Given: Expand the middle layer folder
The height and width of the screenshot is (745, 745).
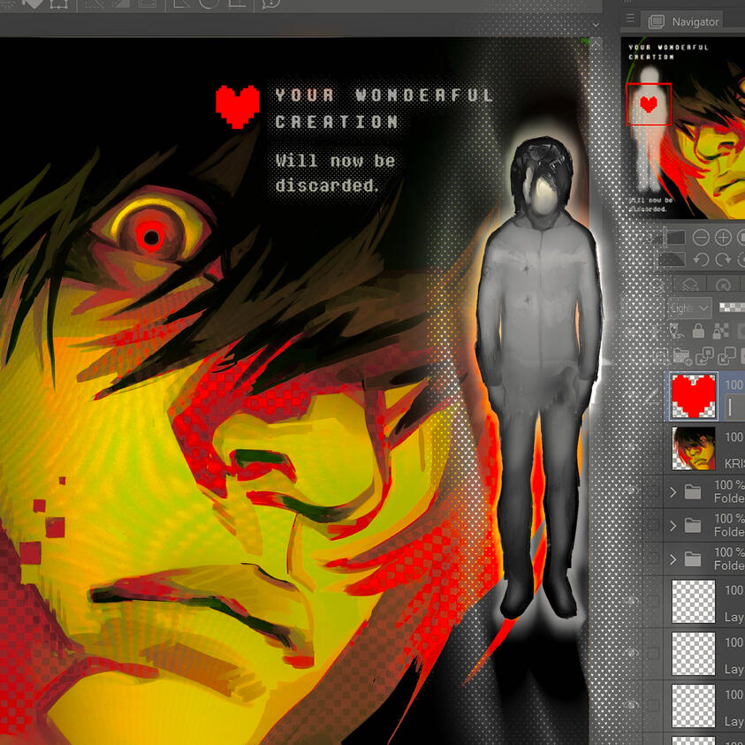Looking at the screenshot, I should [673, 526].
